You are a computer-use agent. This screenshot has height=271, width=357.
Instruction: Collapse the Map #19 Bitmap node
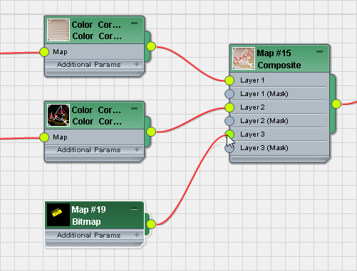134,209
